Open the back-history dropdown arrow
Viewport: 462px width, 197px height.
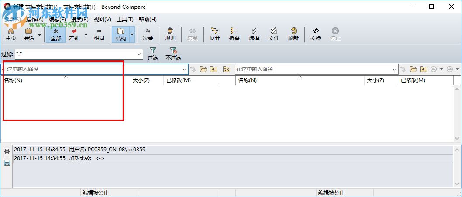pos(441,69)
